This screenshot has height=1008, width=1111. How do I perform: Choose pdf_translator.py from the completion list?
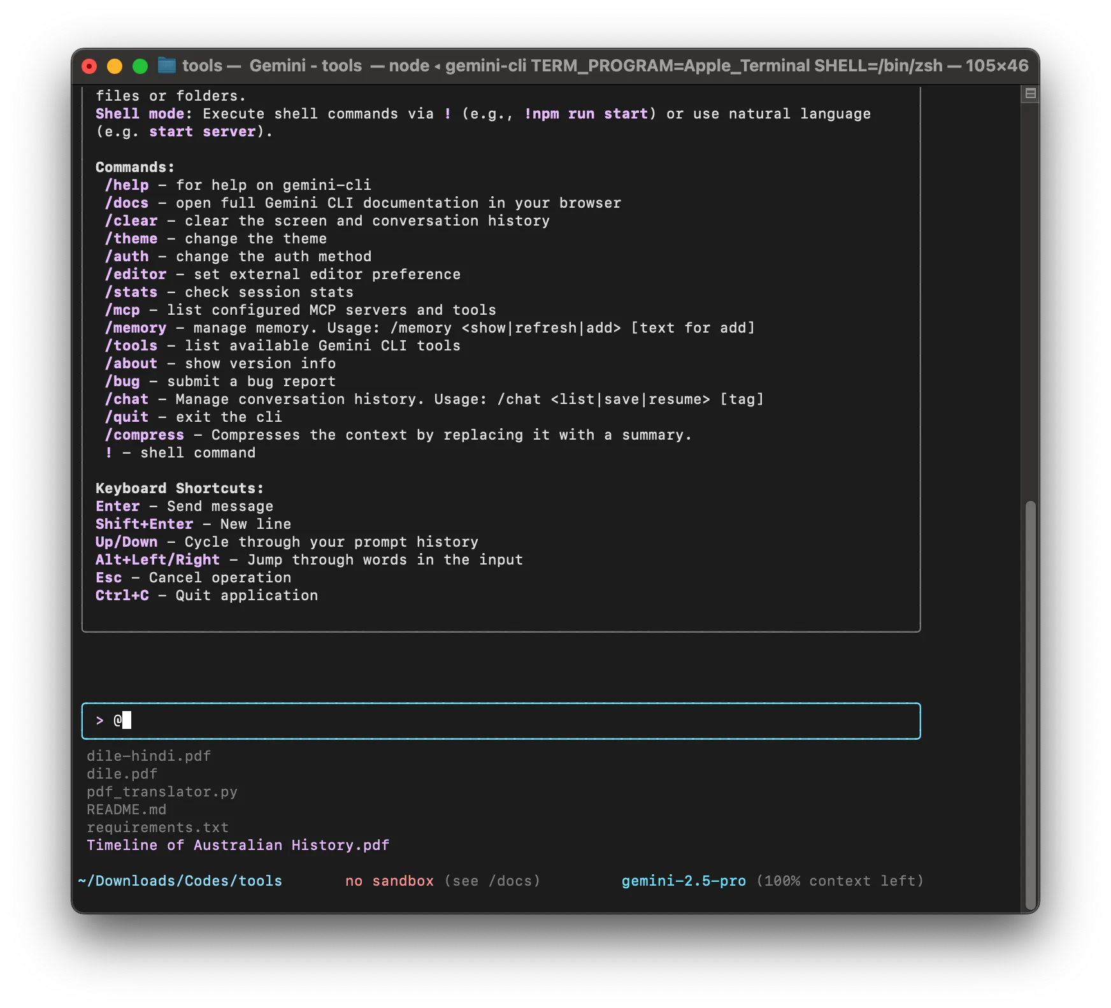162,791
